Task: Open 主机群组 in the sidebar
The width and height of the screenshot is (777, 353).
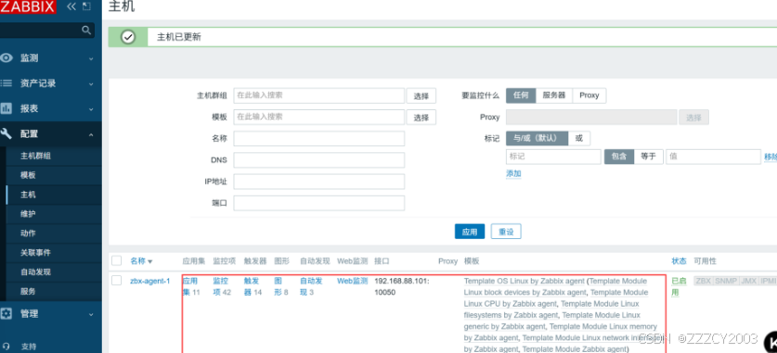Action: coord(35,156)
